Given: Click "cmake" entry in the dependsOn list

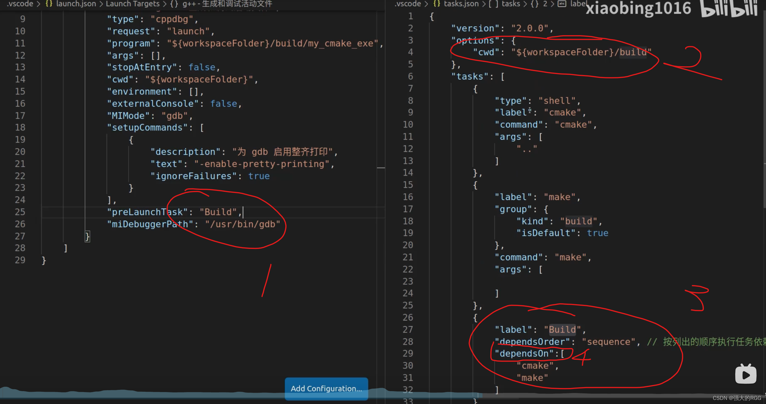Looking at the screenshot, I should (535, 366).
